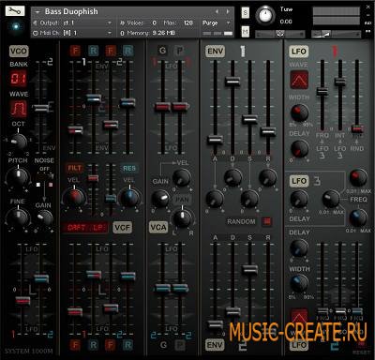Open instrument edit mode with the wrench icon

click(x=15, y=11)
